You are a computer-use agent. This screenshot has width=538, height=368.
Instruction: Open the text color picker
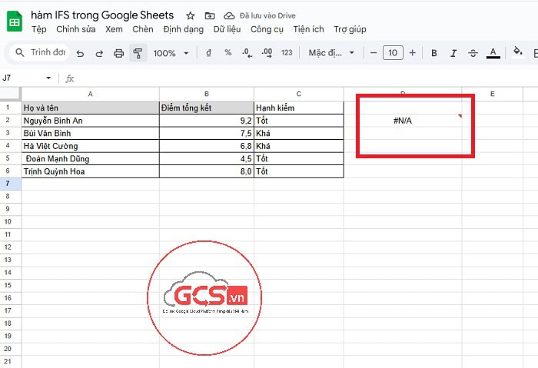(493, 53)
